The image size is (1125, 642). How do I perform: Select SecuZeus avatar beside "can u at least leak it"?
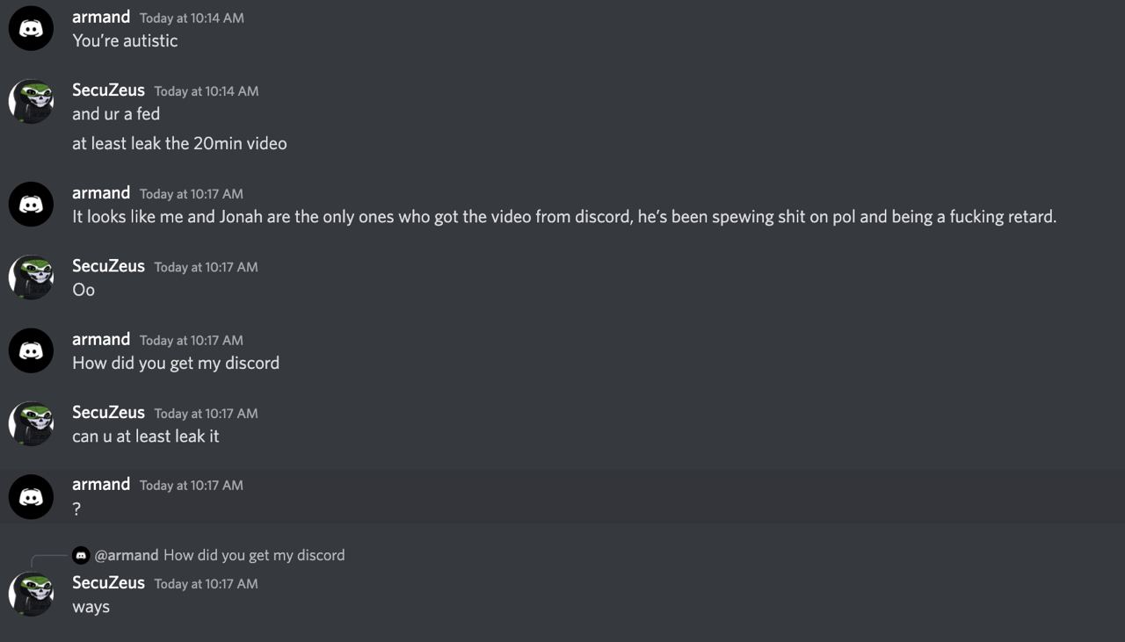pyautogui.click(x=32, y=424)
